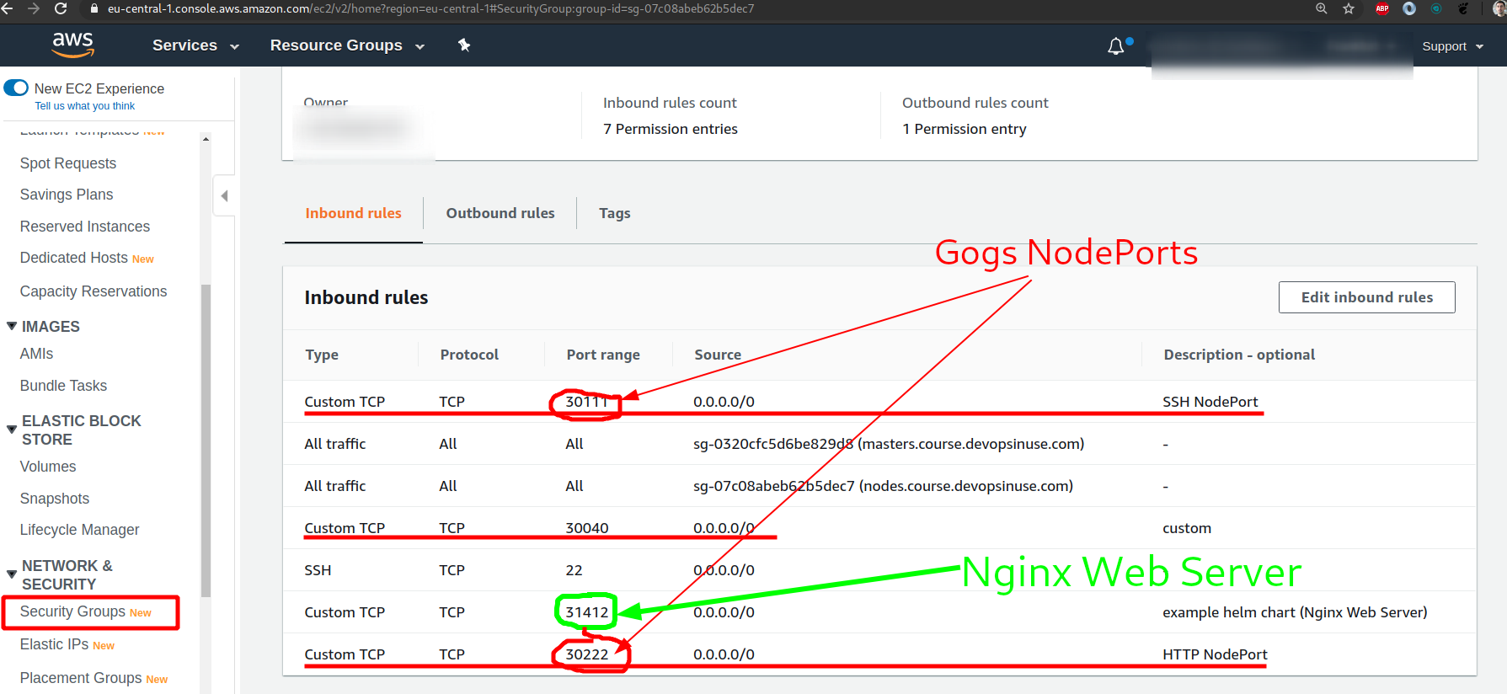Click HTTP NodePort description

(1215, 654)
